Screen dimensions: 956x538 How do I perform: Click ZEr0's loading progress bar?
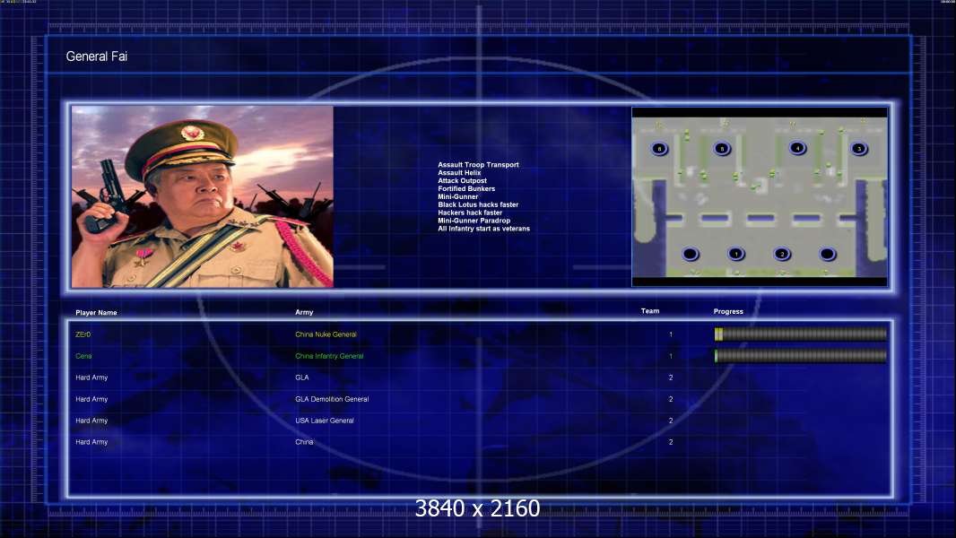click(x=801, y=334)
